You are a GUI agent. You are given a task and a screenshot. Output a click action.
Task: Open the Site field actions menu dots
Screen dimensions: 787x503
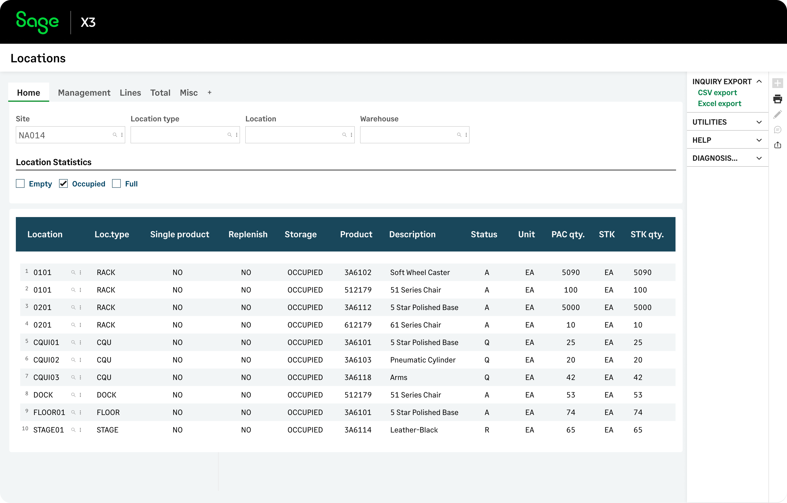click(x=122, y=135)
